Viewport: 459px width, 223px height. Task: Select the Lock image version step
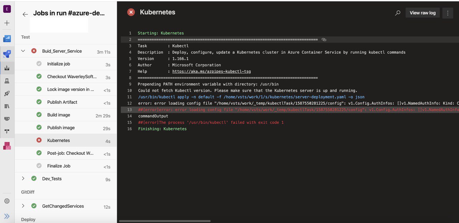pos(66,89)
